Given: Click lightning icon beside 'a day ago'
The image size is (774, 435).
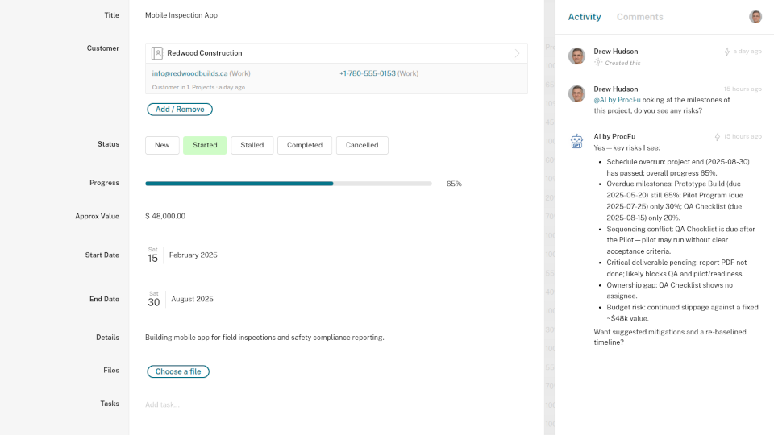Looking at the screenshot, I should (x=726, y=52).
